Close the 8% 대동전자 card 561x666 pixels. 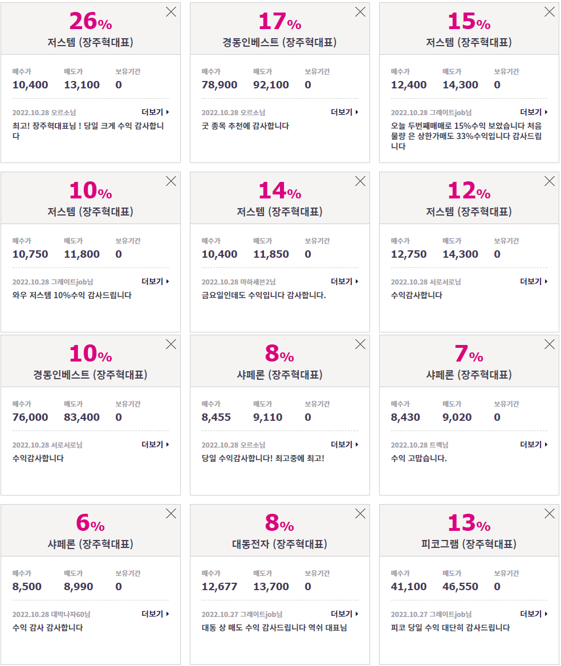pos(360,514)
